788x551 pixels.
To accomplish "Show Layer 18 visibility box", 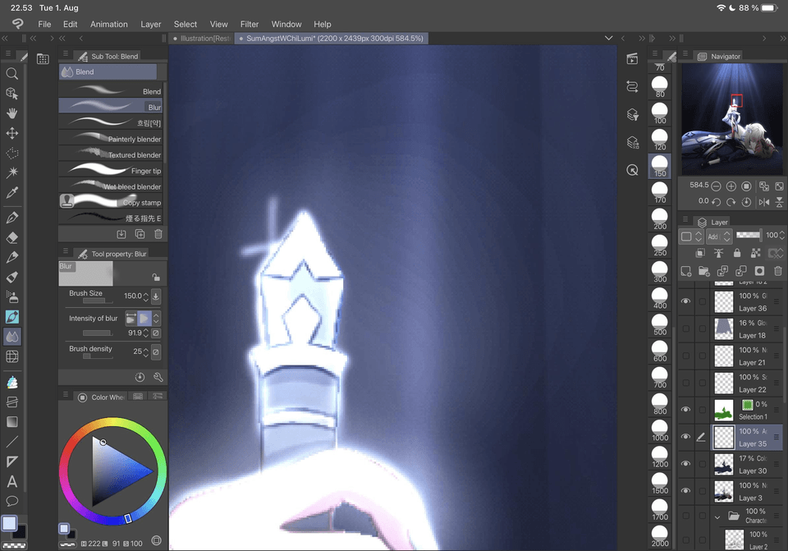I will pyautogui.click(x=686, y=328).
